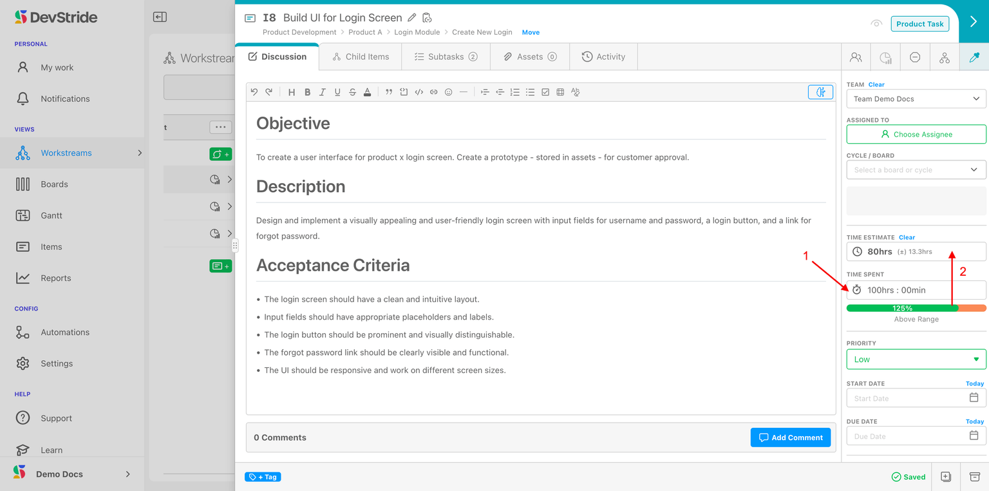
Task: Open the Priority dropdown showing Low
Action: [x=916, y=360]
